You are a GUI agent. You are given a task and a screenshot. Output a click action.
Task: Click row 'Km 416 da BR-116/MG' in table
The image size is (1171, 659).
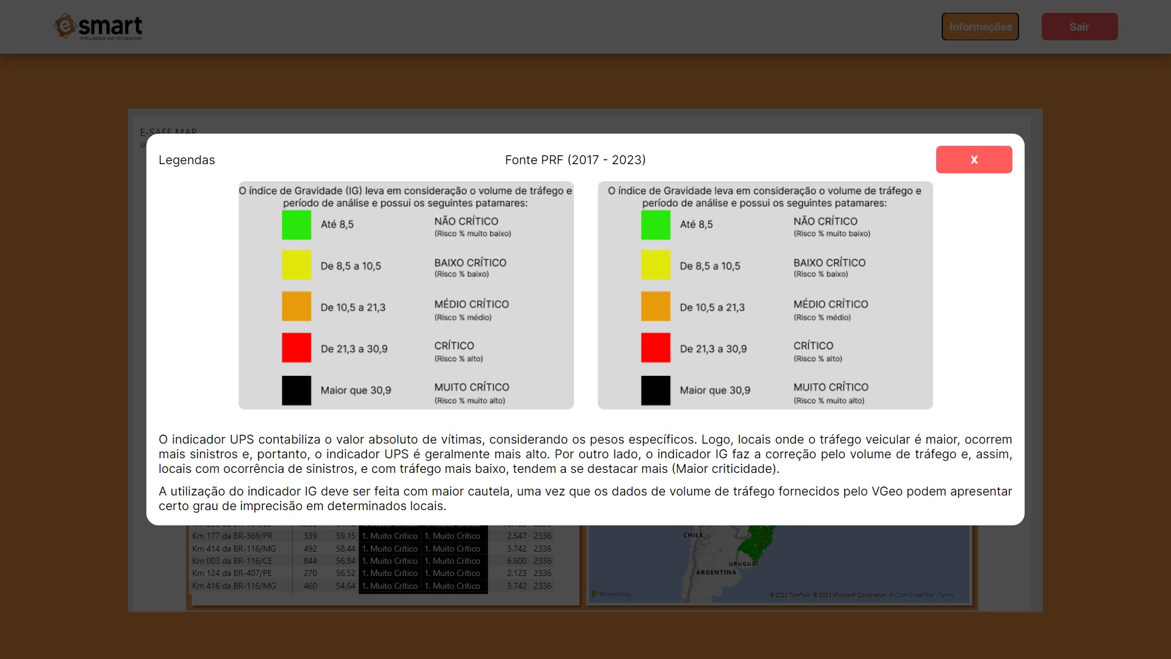[372, 586]
